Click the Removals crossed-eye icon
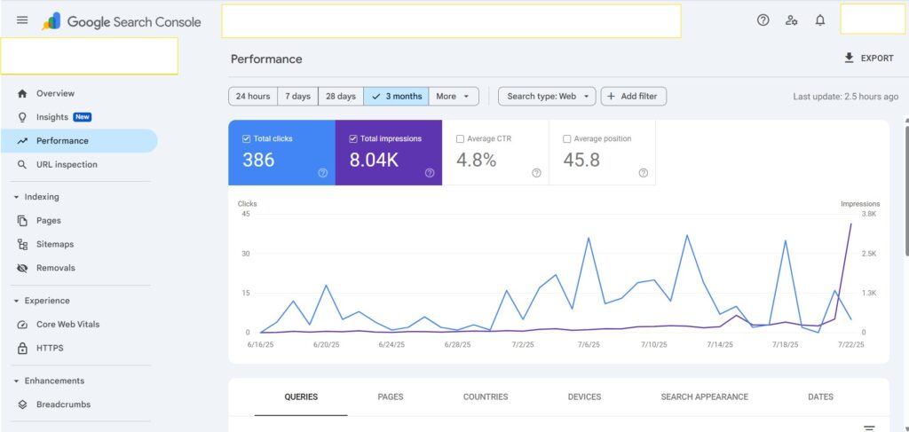The image size is (909, 432). pos(22,268)
